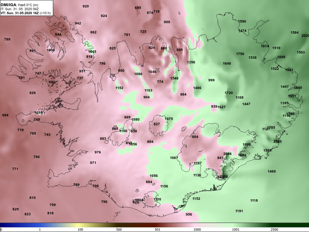
Task: Click the value 694 on the map
Action: click(x=5, y=115)
